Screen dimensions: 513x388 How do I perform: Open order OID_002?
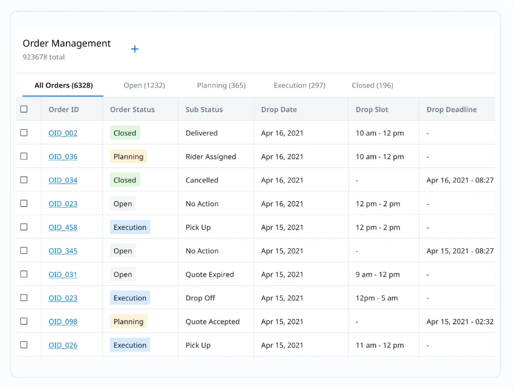pos(63,132)
